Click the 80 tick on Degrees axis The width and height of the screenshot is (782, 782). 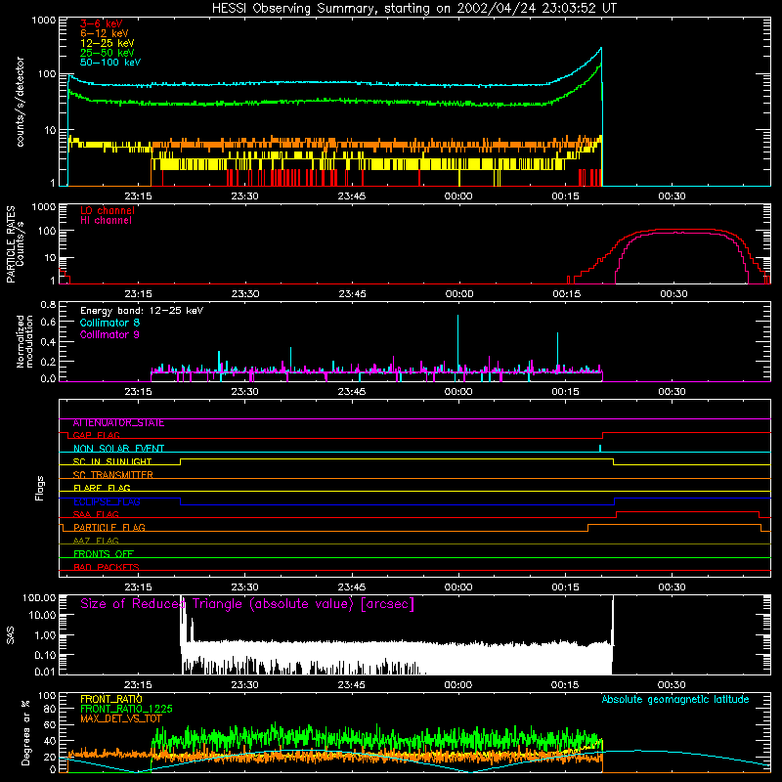coord(51,709)
